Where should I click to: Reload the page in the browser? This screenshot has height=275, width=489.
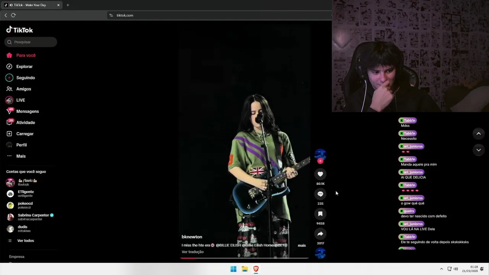13,15
